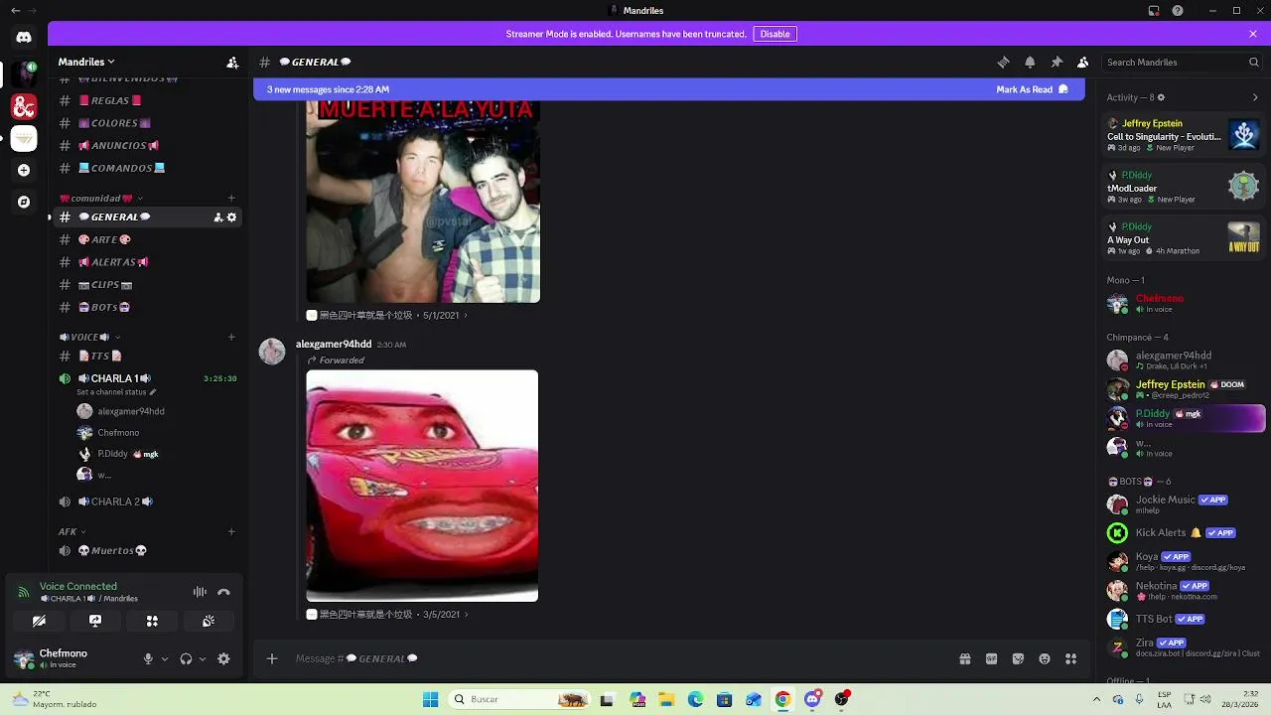Screen dimensions: 1271x715
Task: Click Mark As Read on new messages bar
Action: click(1033, 89)
